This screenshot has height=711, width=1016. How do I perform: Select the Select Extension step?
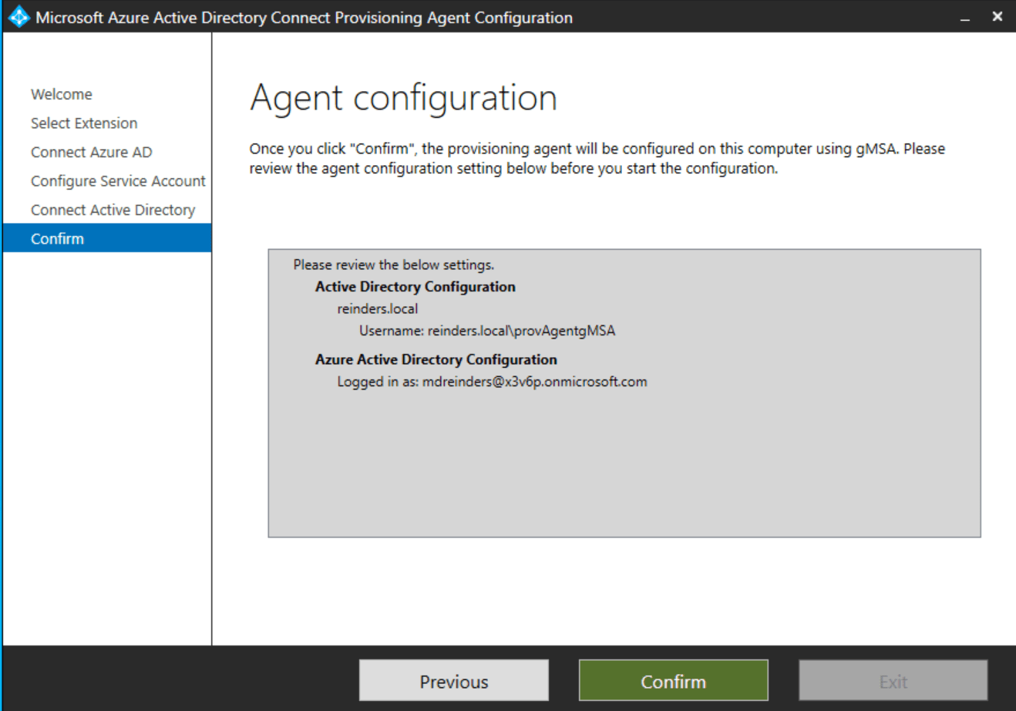point(83,123)
